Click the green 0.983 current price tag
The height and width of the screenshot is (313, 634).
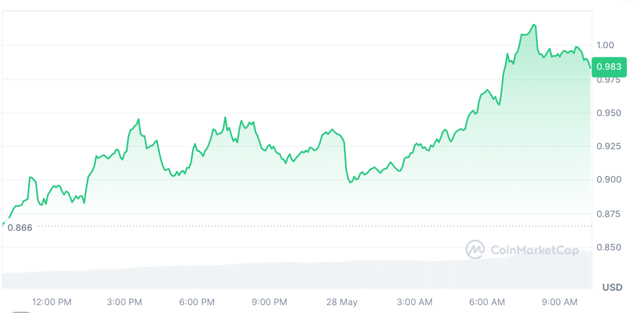(609, 66)
